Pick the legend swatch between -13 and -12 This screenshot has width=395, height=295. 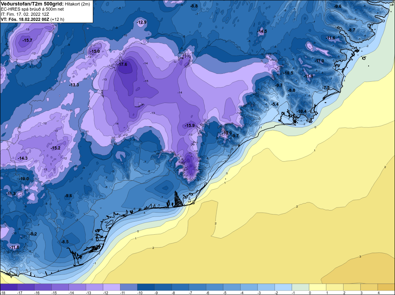pos(94,287)
